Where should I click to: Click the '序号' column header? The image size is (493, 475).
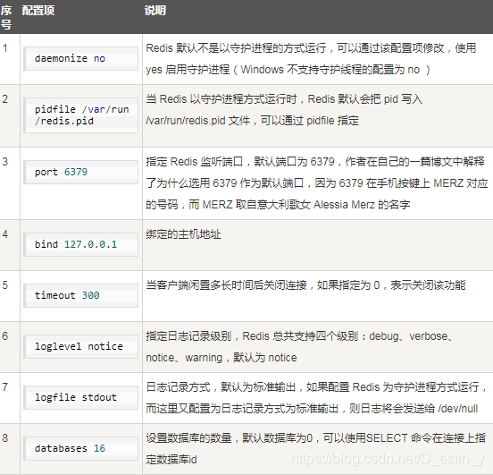tap(6, 17)
